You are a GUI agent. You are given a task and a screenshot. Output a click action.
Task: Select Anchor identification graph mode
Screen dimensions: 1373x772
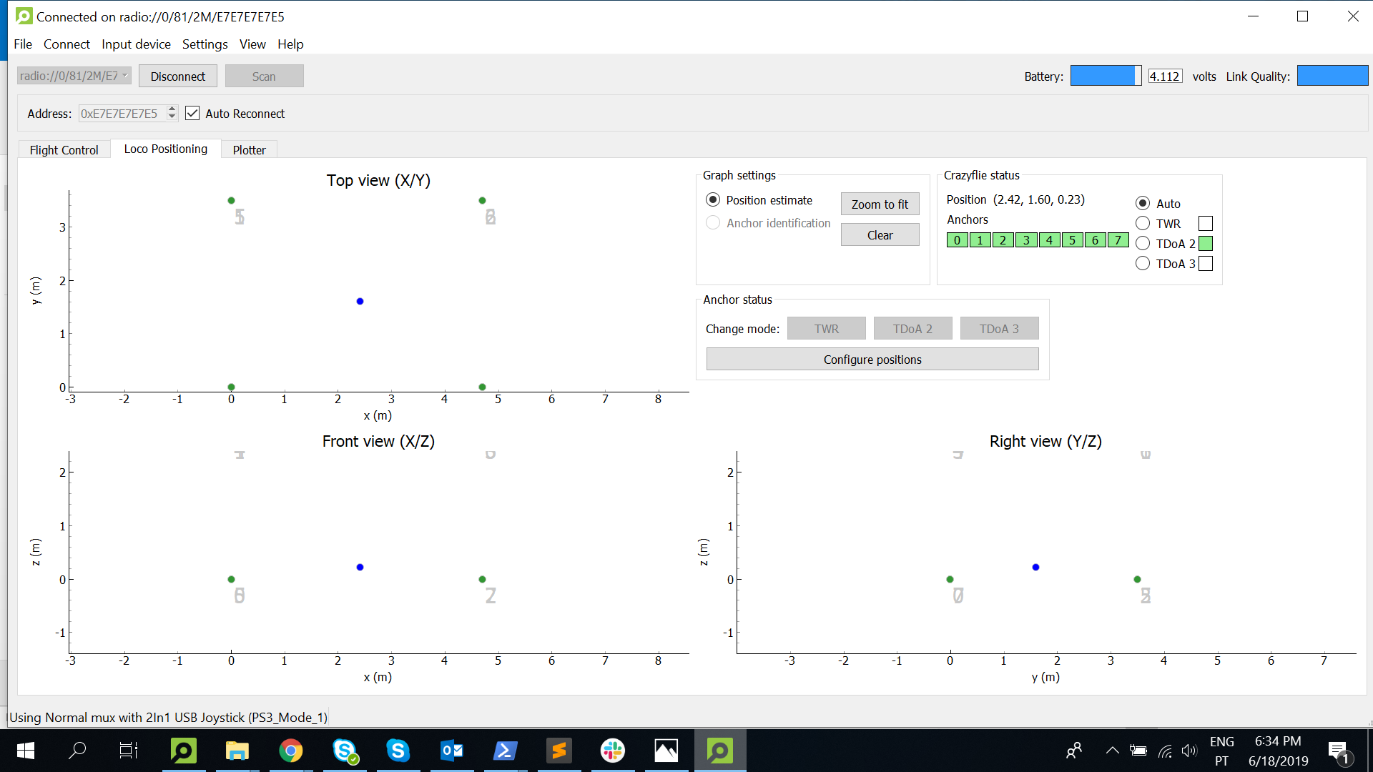713,223
